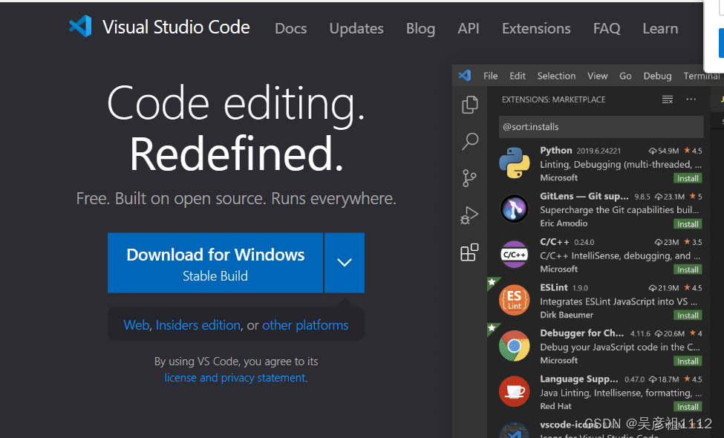Open the Insiders edition link
The width and height of the screenshot is (724, 438).
point(198,325)
